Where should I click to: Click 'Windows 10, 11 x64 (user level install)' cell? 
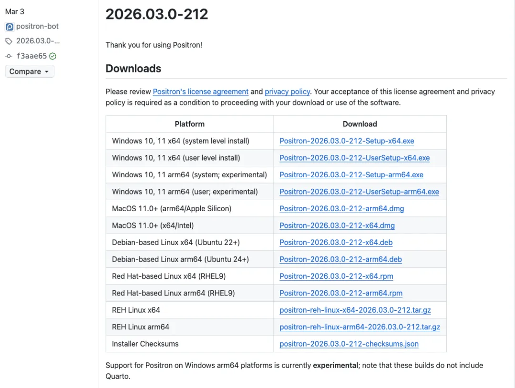click(189, 158)
